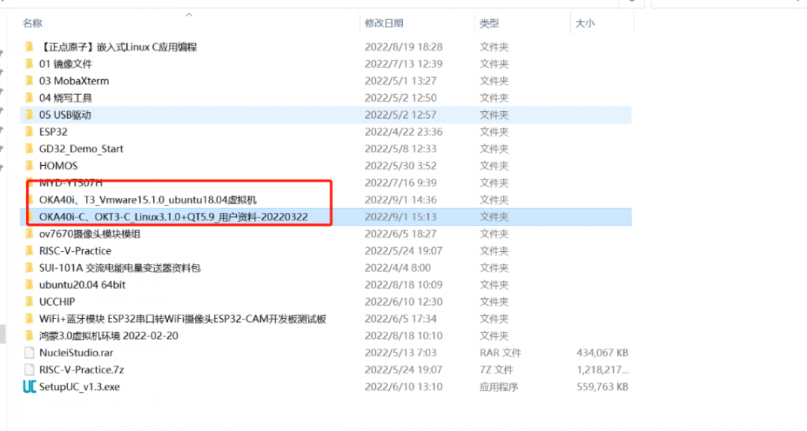This screenshot has width=807, height=431.
Task: Select SetupUC_v1.3.exe file name
Action: pos(79,387)
